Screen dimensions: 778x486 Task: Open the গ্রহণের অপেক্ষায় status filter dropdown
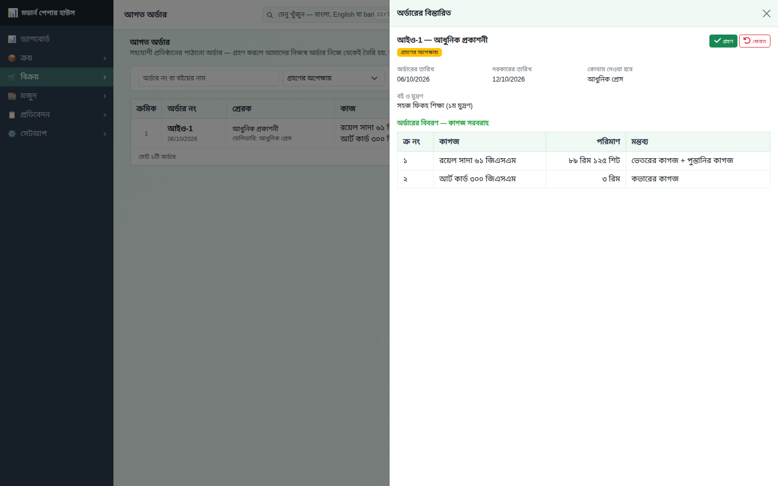[333, 78]
